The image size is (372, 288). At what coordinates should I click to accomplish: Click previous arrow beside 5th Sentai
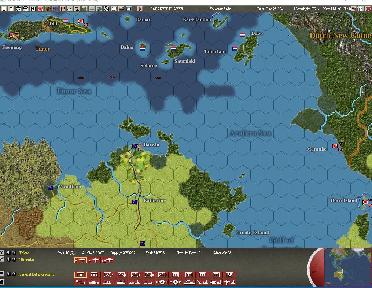click(x=9, y=259)
